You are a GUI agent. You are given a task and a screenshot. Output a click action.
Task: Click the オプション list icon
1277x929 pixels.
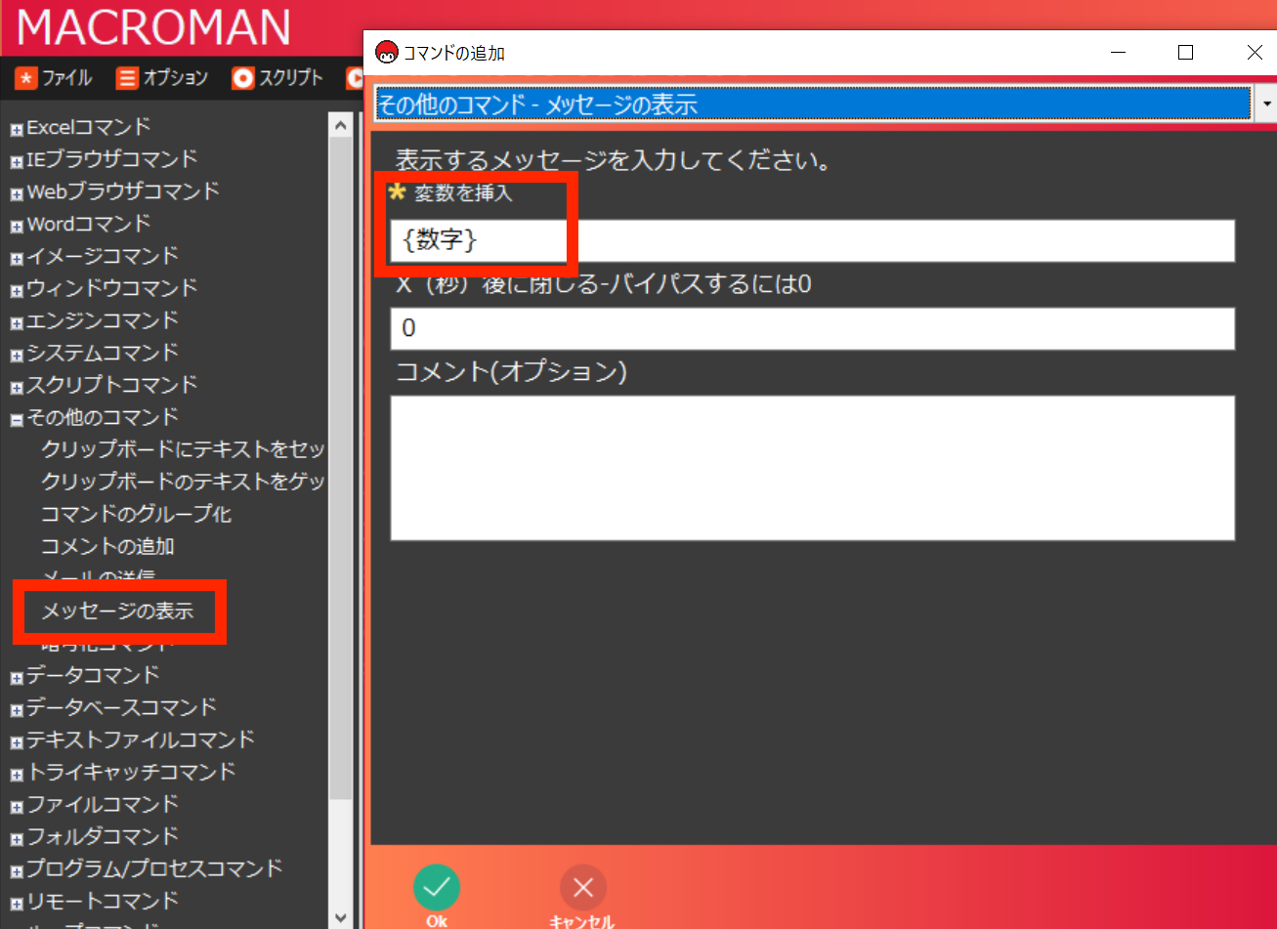coord(127,78)
